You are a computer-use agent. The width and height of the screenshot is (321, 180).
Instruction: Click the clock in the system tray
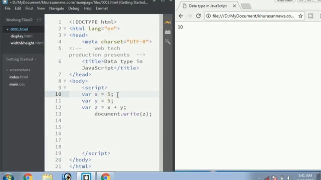pos(305,176)
